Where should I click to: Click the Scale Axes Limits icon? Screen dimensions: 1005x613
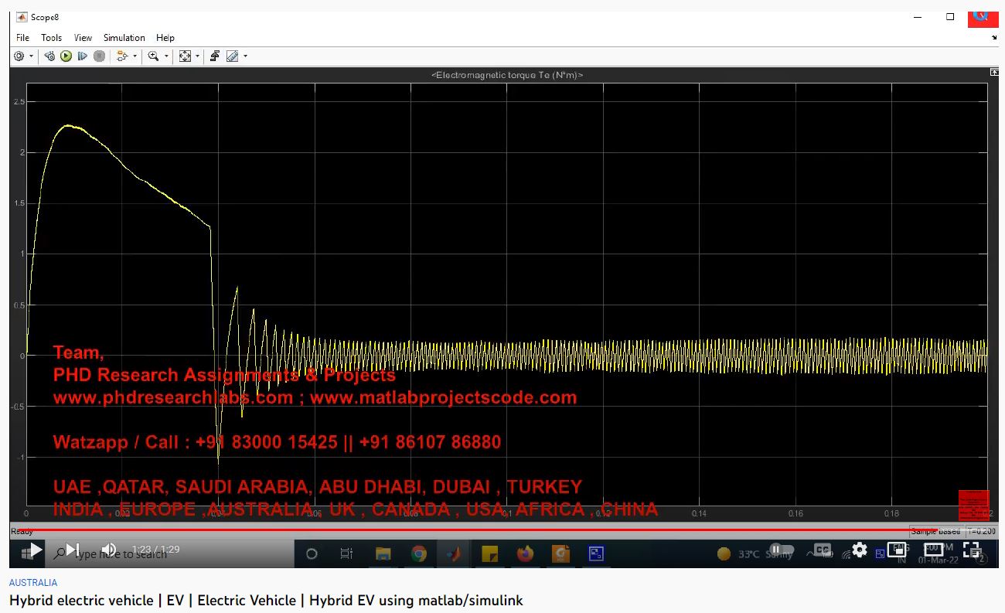point(185,56)
